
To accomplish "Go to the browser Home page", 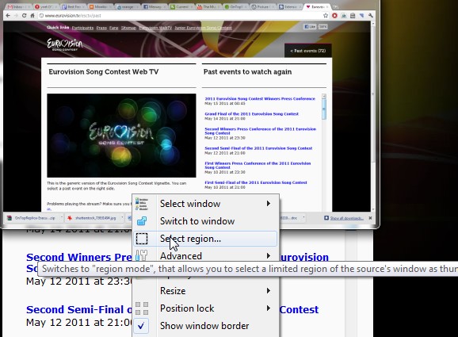I will [x=32, y=16].
